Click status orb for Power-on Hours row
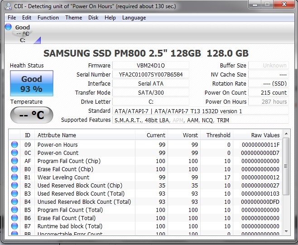 (x=14, y=144)
